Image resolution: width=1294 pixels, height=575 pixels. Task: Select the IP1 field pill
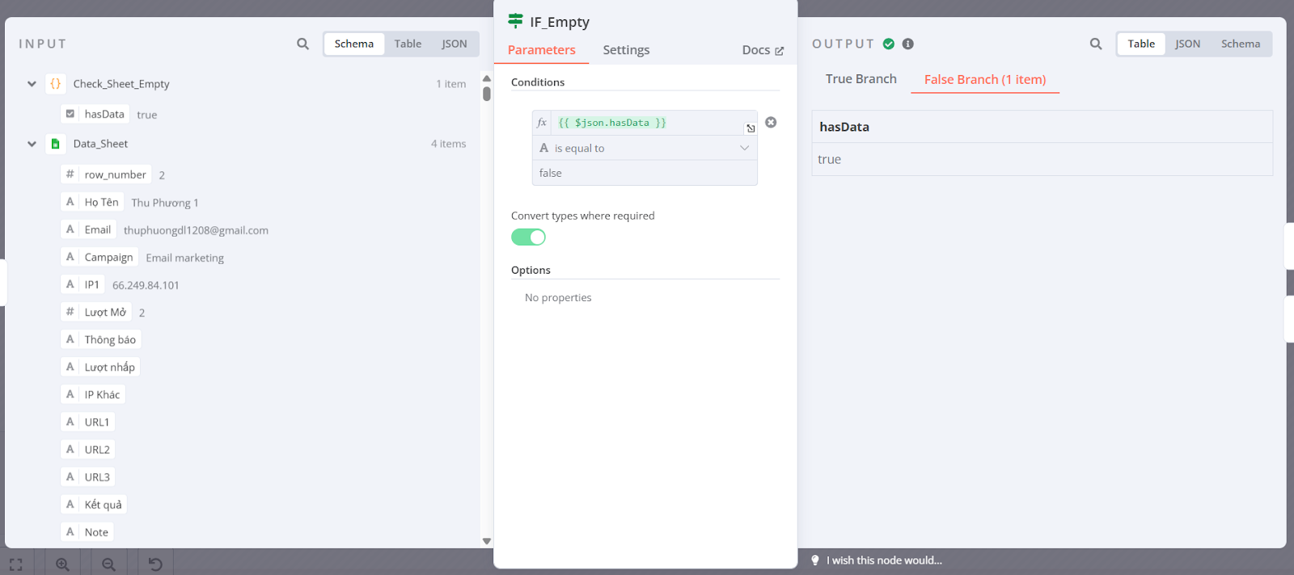(82, 284)
